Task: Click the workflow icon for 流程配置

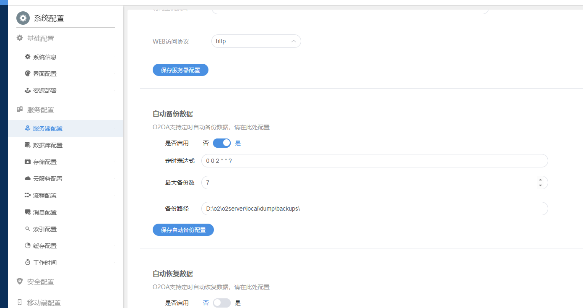Action: click(28, 195)
